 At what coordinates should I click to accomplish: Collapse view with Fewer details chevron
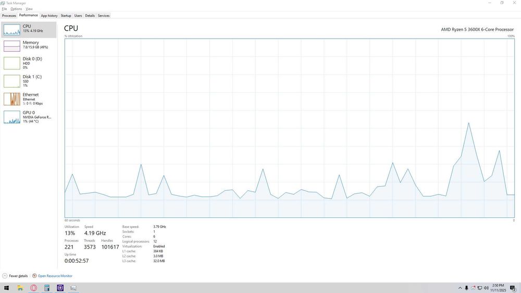(5, 276)
